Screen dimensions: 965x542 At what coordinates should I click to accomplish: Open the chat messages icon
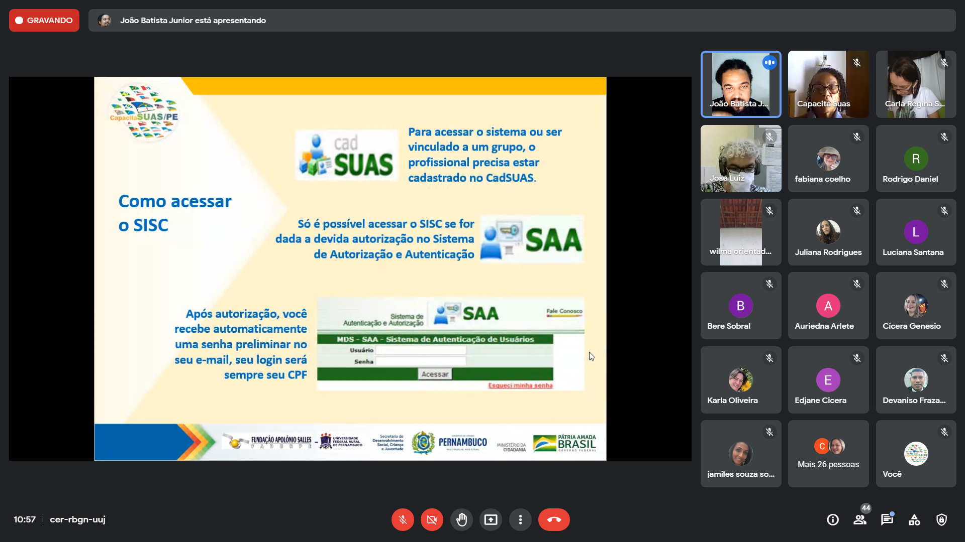click(887, 519)
